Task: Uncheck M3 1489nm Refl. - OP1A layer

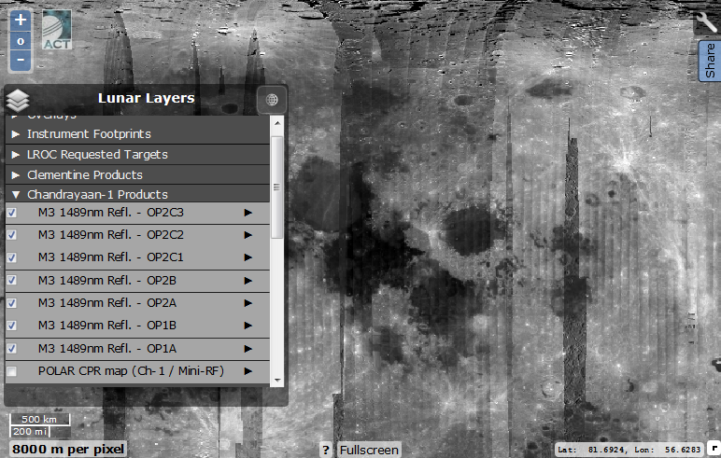Action: tap(12, 349)
